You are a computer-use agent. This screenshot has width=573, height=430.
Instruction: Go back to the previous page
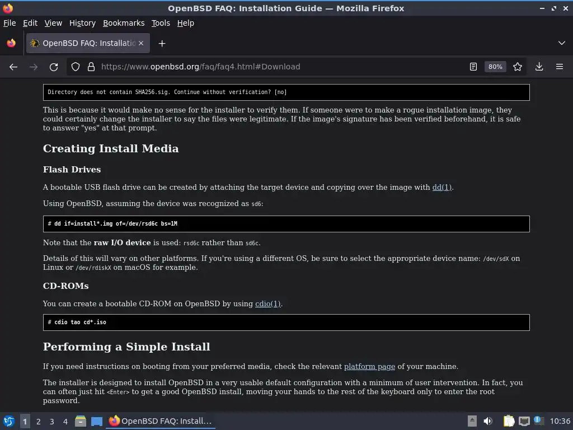pos(13,67)
